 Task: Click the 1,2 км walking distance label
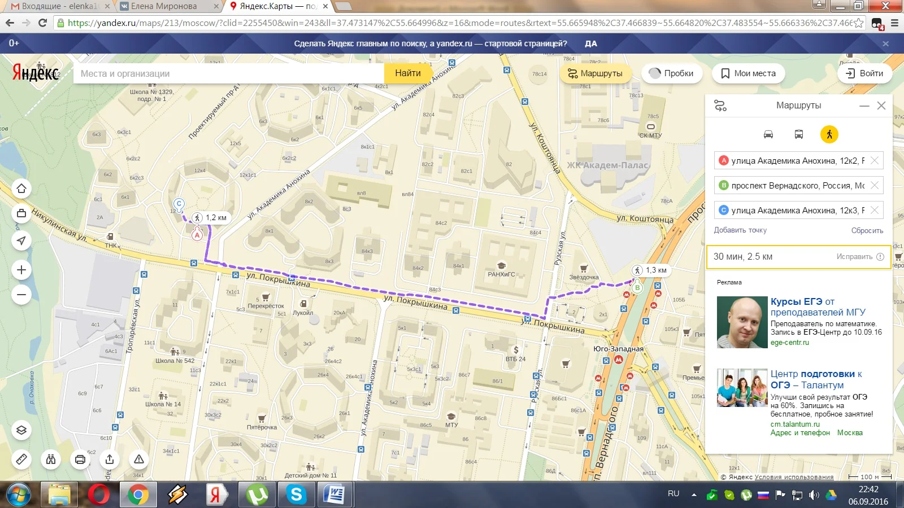click(210, 217)
